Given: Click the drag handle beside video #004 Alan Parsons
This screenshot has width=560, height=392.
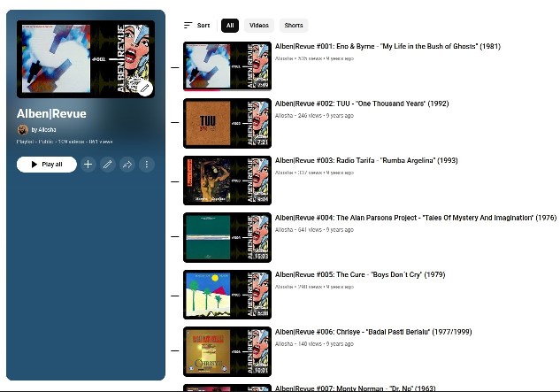Looking at the screenshot, I should click(x=175, y=236).
